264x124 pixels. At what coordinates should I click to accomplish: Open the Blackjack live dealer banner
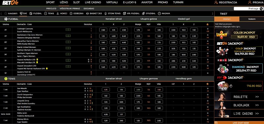[239, 105]
